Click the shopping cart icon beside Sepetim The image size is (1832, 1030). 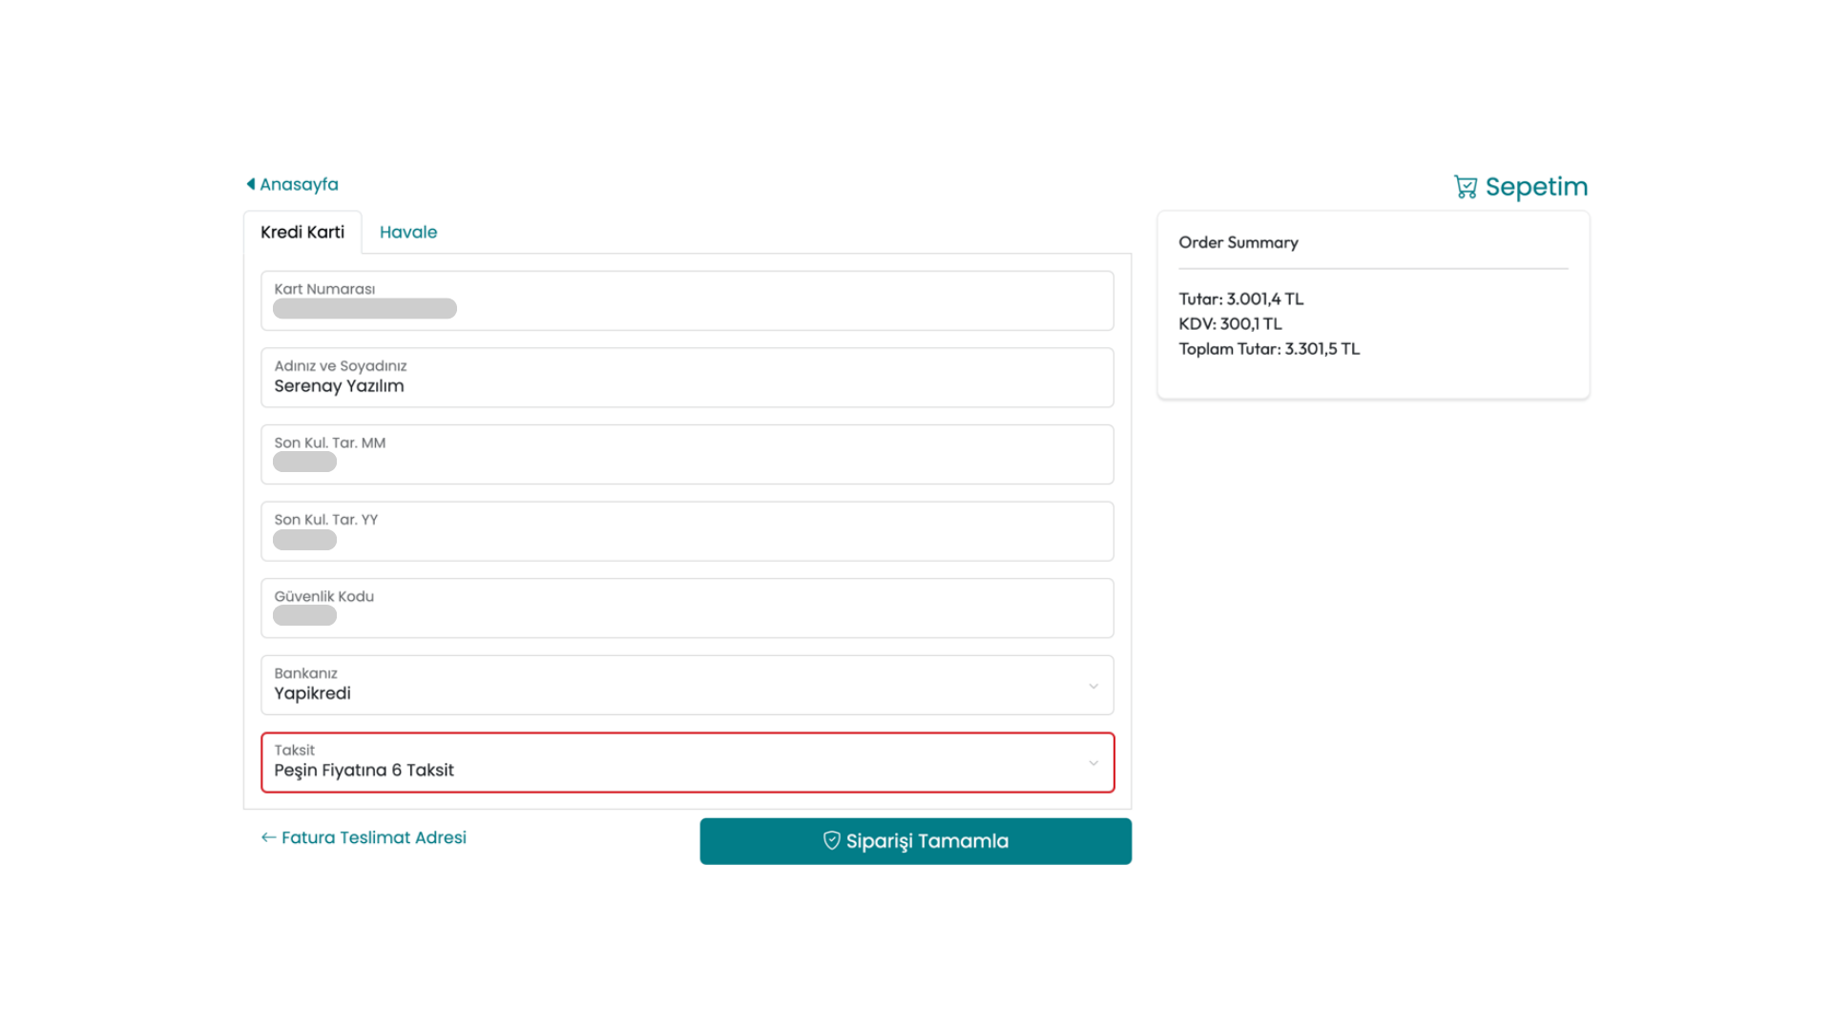tap(1465, 187)
